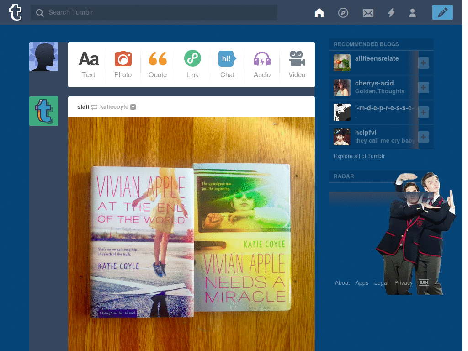
Task: Open the Vivian Apple books photo
Action: coord(191,234)
